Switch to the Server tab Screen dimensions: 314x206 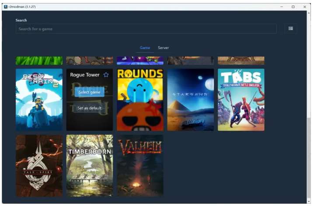(x=163, y=48)
